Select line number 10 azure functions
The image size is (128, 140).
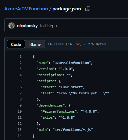tap(20, 111)
